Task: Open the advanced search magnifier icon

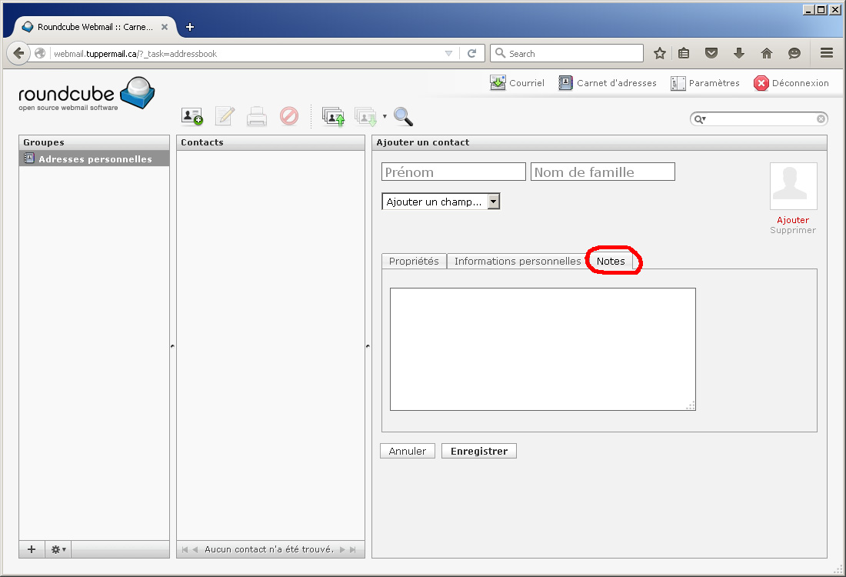Action: pos(403,116)
